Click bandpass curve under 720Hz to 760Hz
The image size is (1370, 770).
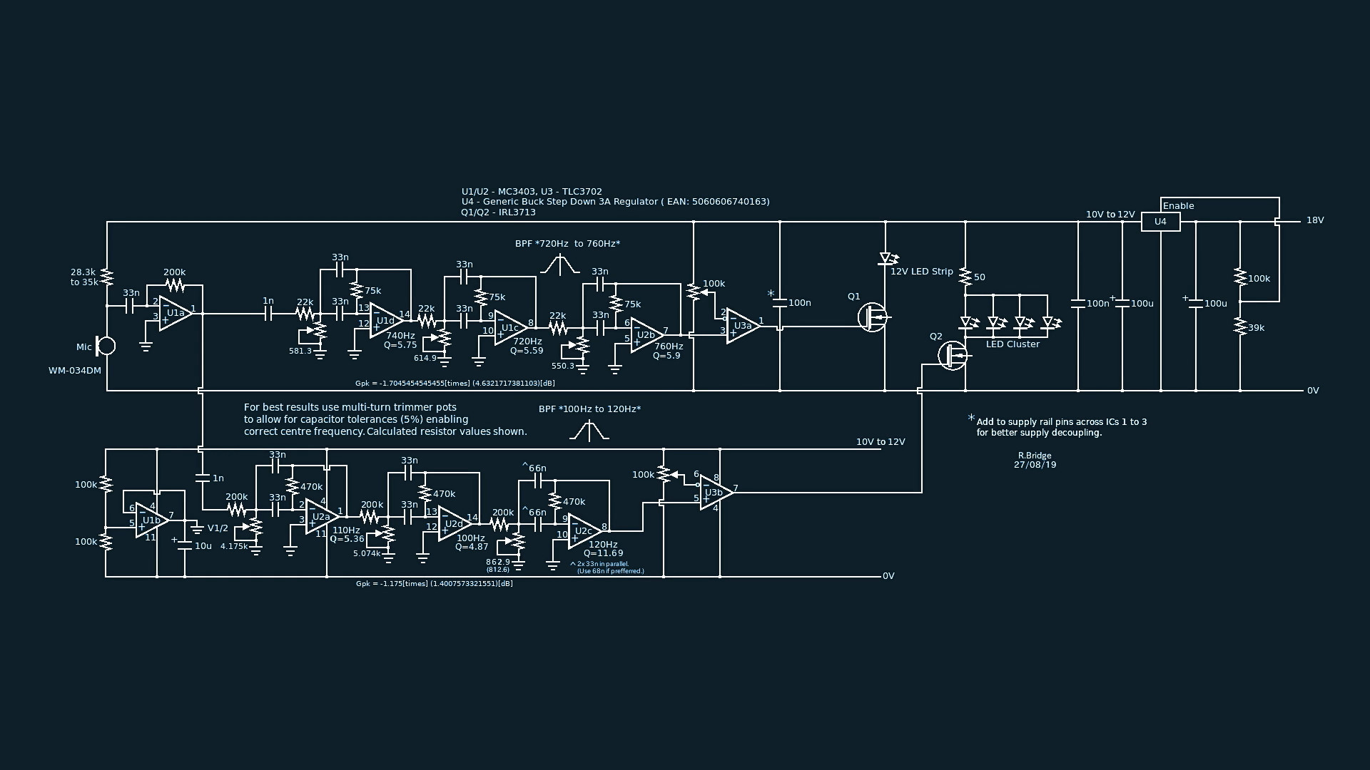point(560,264)
